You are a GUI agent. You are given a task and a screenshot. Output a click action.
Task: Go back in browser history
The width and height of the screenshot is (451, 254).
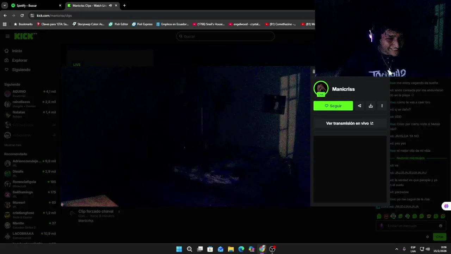tap(5, 16)
